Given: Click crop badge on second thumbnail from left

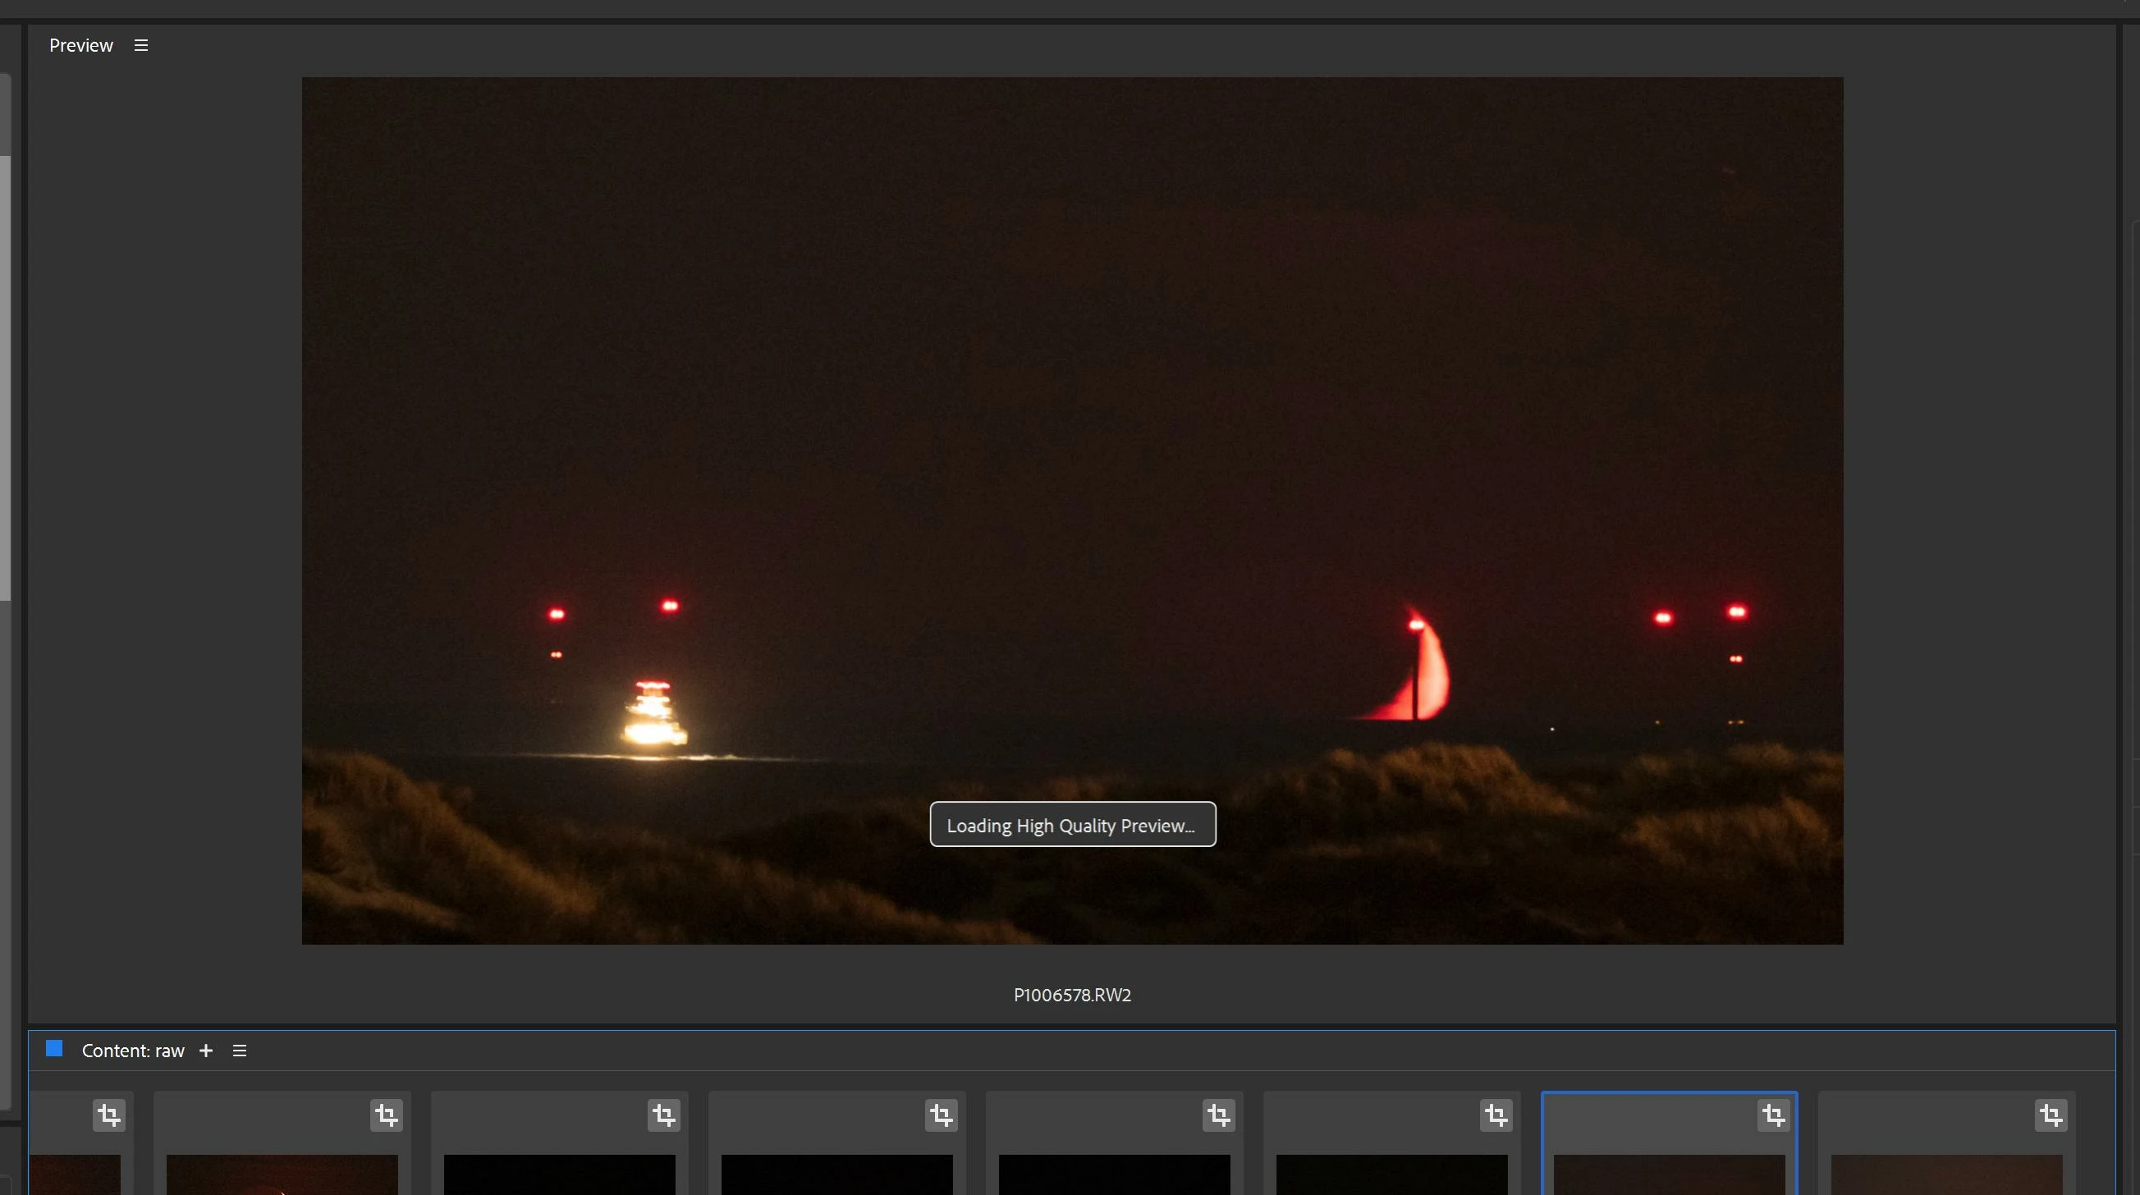Looking at the screenshot, I should (x=387, y=1115).
